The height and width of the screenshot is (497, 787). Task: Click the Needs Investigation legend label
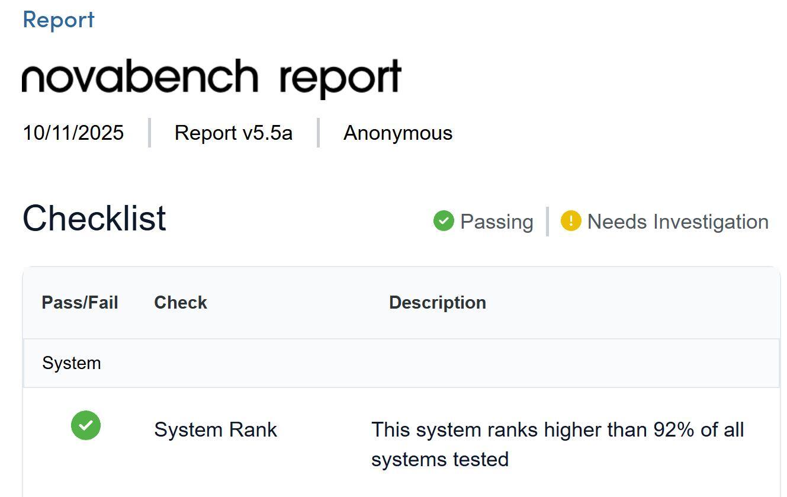[x=677, y=222]
